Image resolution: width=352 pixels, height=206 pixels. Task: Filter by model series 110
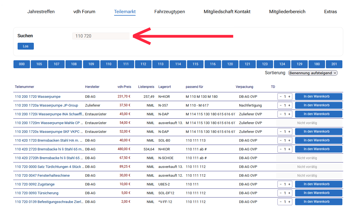pyautogui.click(x=109, y=64)
